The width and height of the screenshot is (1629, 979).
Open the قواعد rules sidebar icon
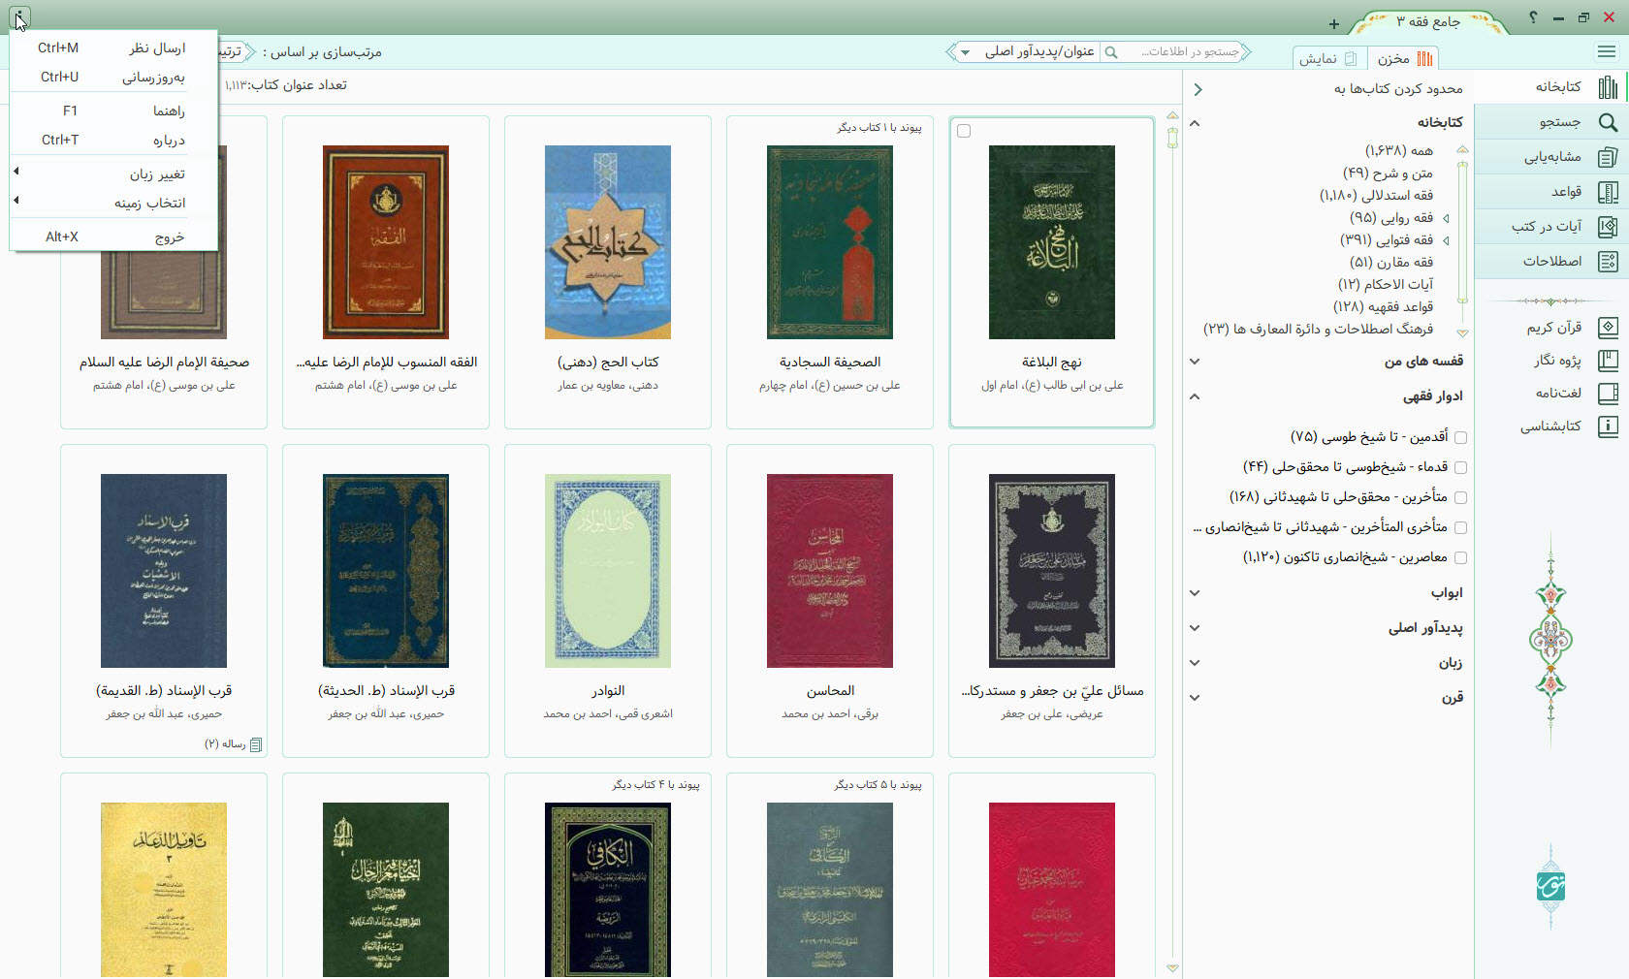pyautogui.click(x=1608, y=192)
